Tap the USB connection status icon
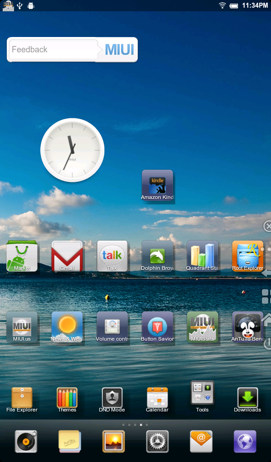Screen dimensions: 271x462 (20, 5)
